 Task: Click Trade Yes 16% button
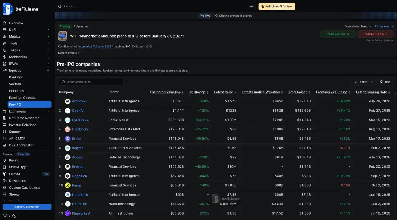(338, 34)
